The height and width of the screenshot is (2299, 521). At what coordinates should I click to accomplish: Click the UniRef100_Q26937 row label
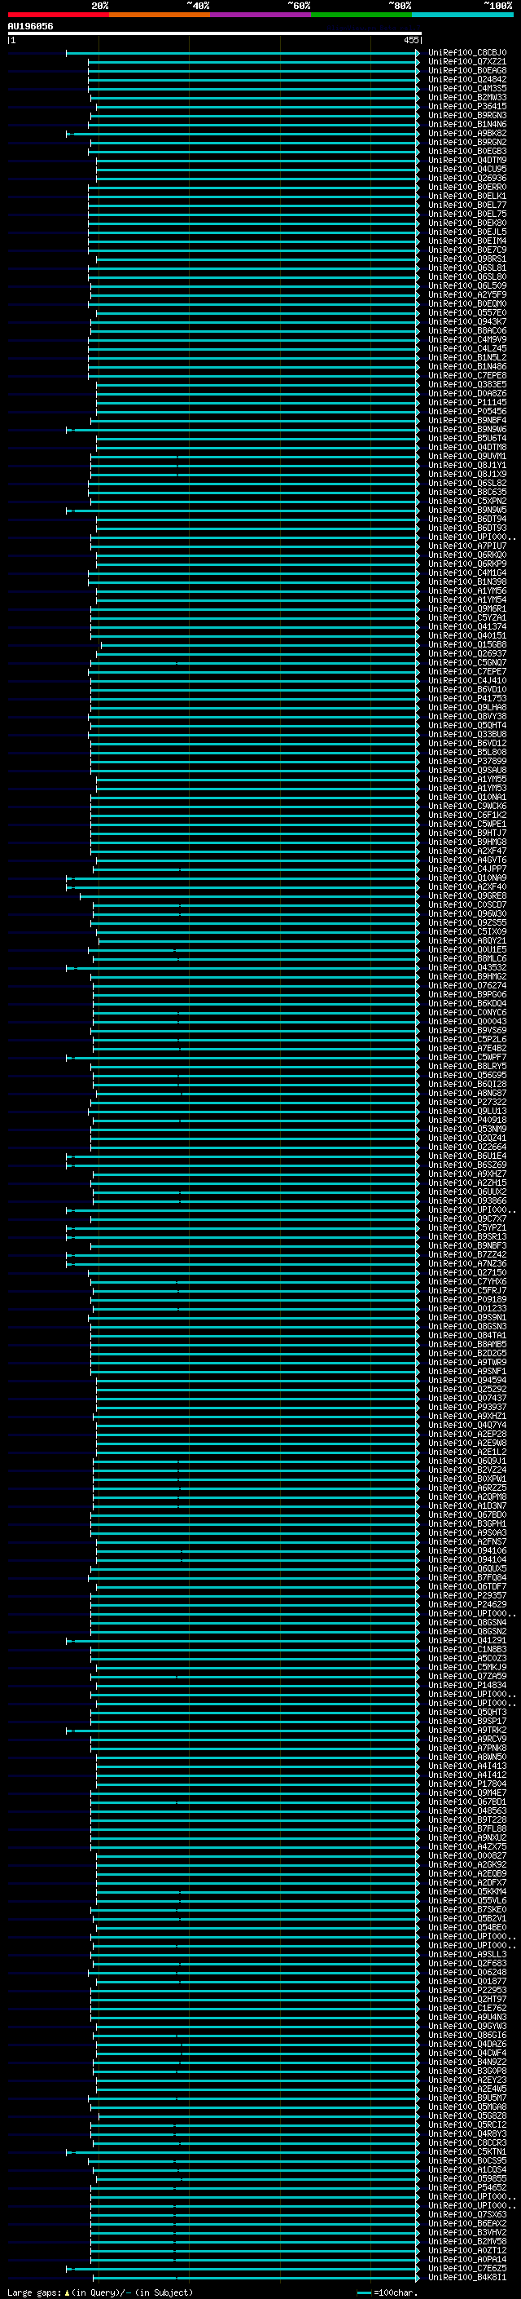[467, 654]
